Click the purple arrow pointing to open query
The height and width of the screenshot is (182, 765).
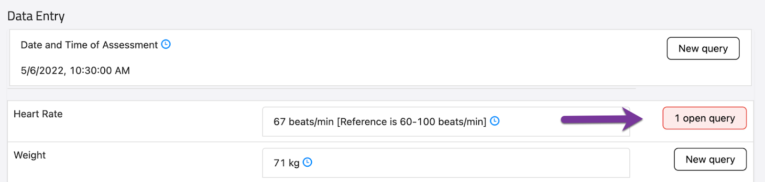pos(602,119)
